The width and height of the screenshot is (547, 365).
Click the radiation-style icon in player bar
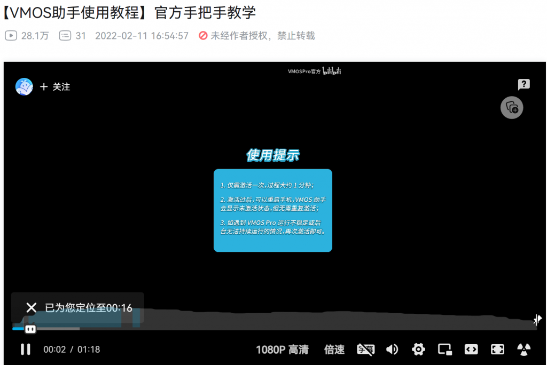click(x=524, y=350)
